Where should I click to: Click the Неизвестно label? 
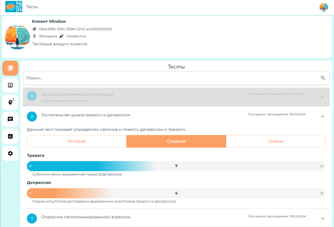[76, 36]
